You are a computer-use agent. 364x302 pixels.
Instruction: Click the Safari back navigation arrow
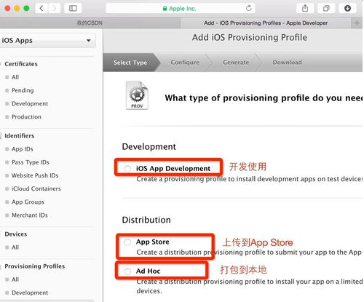pos(41,9)
